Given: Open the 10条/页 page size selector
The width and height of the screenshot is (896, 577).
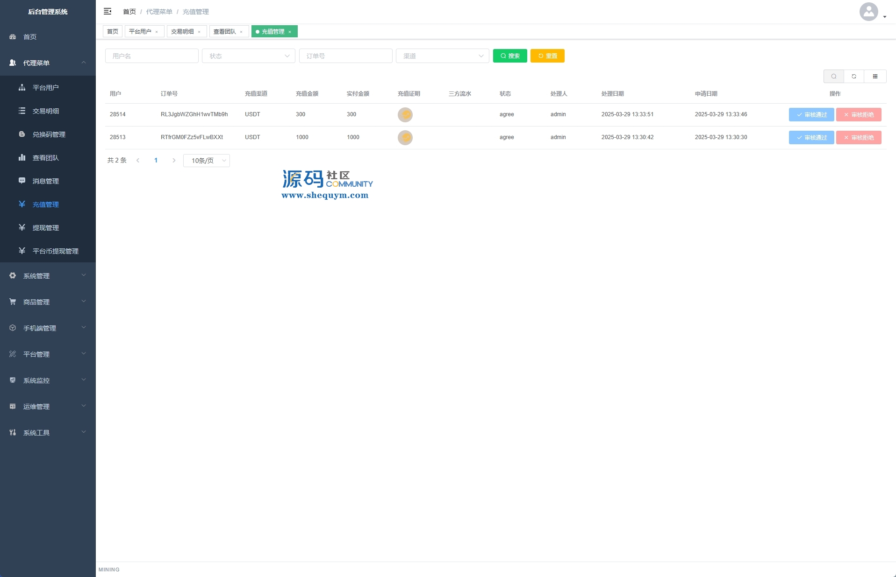Looking at the screenshot, I should pos(207,161).
